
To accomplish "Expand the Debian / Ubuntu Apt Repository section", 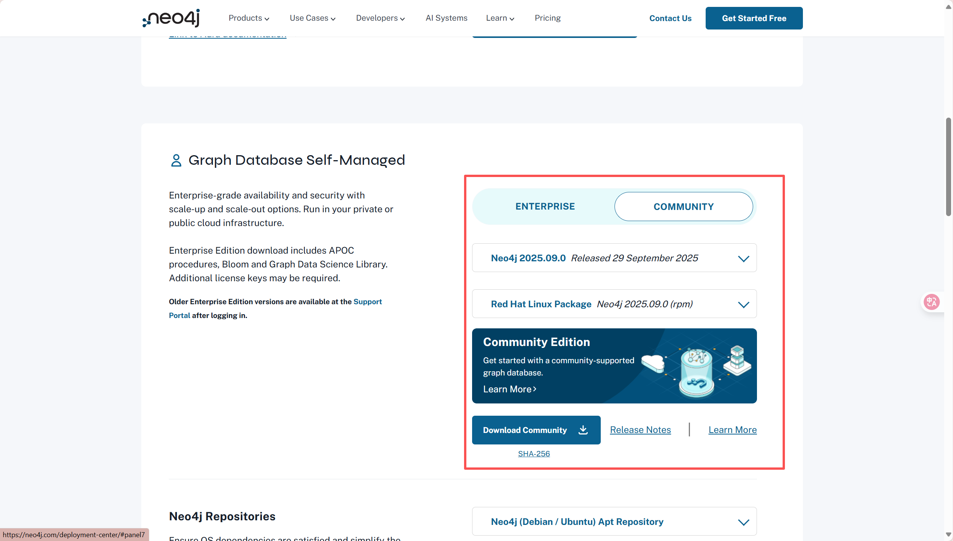I will (x=614, y=521).
